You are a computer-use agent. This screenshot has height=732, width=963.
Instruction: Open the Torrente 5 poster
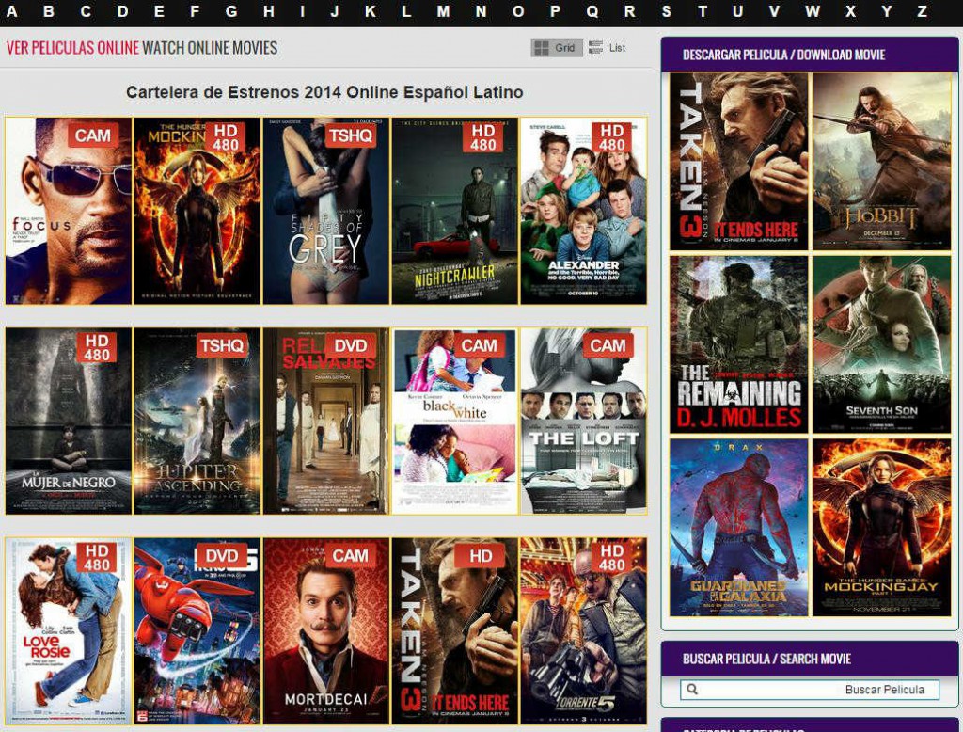click(x=583, y=631)
